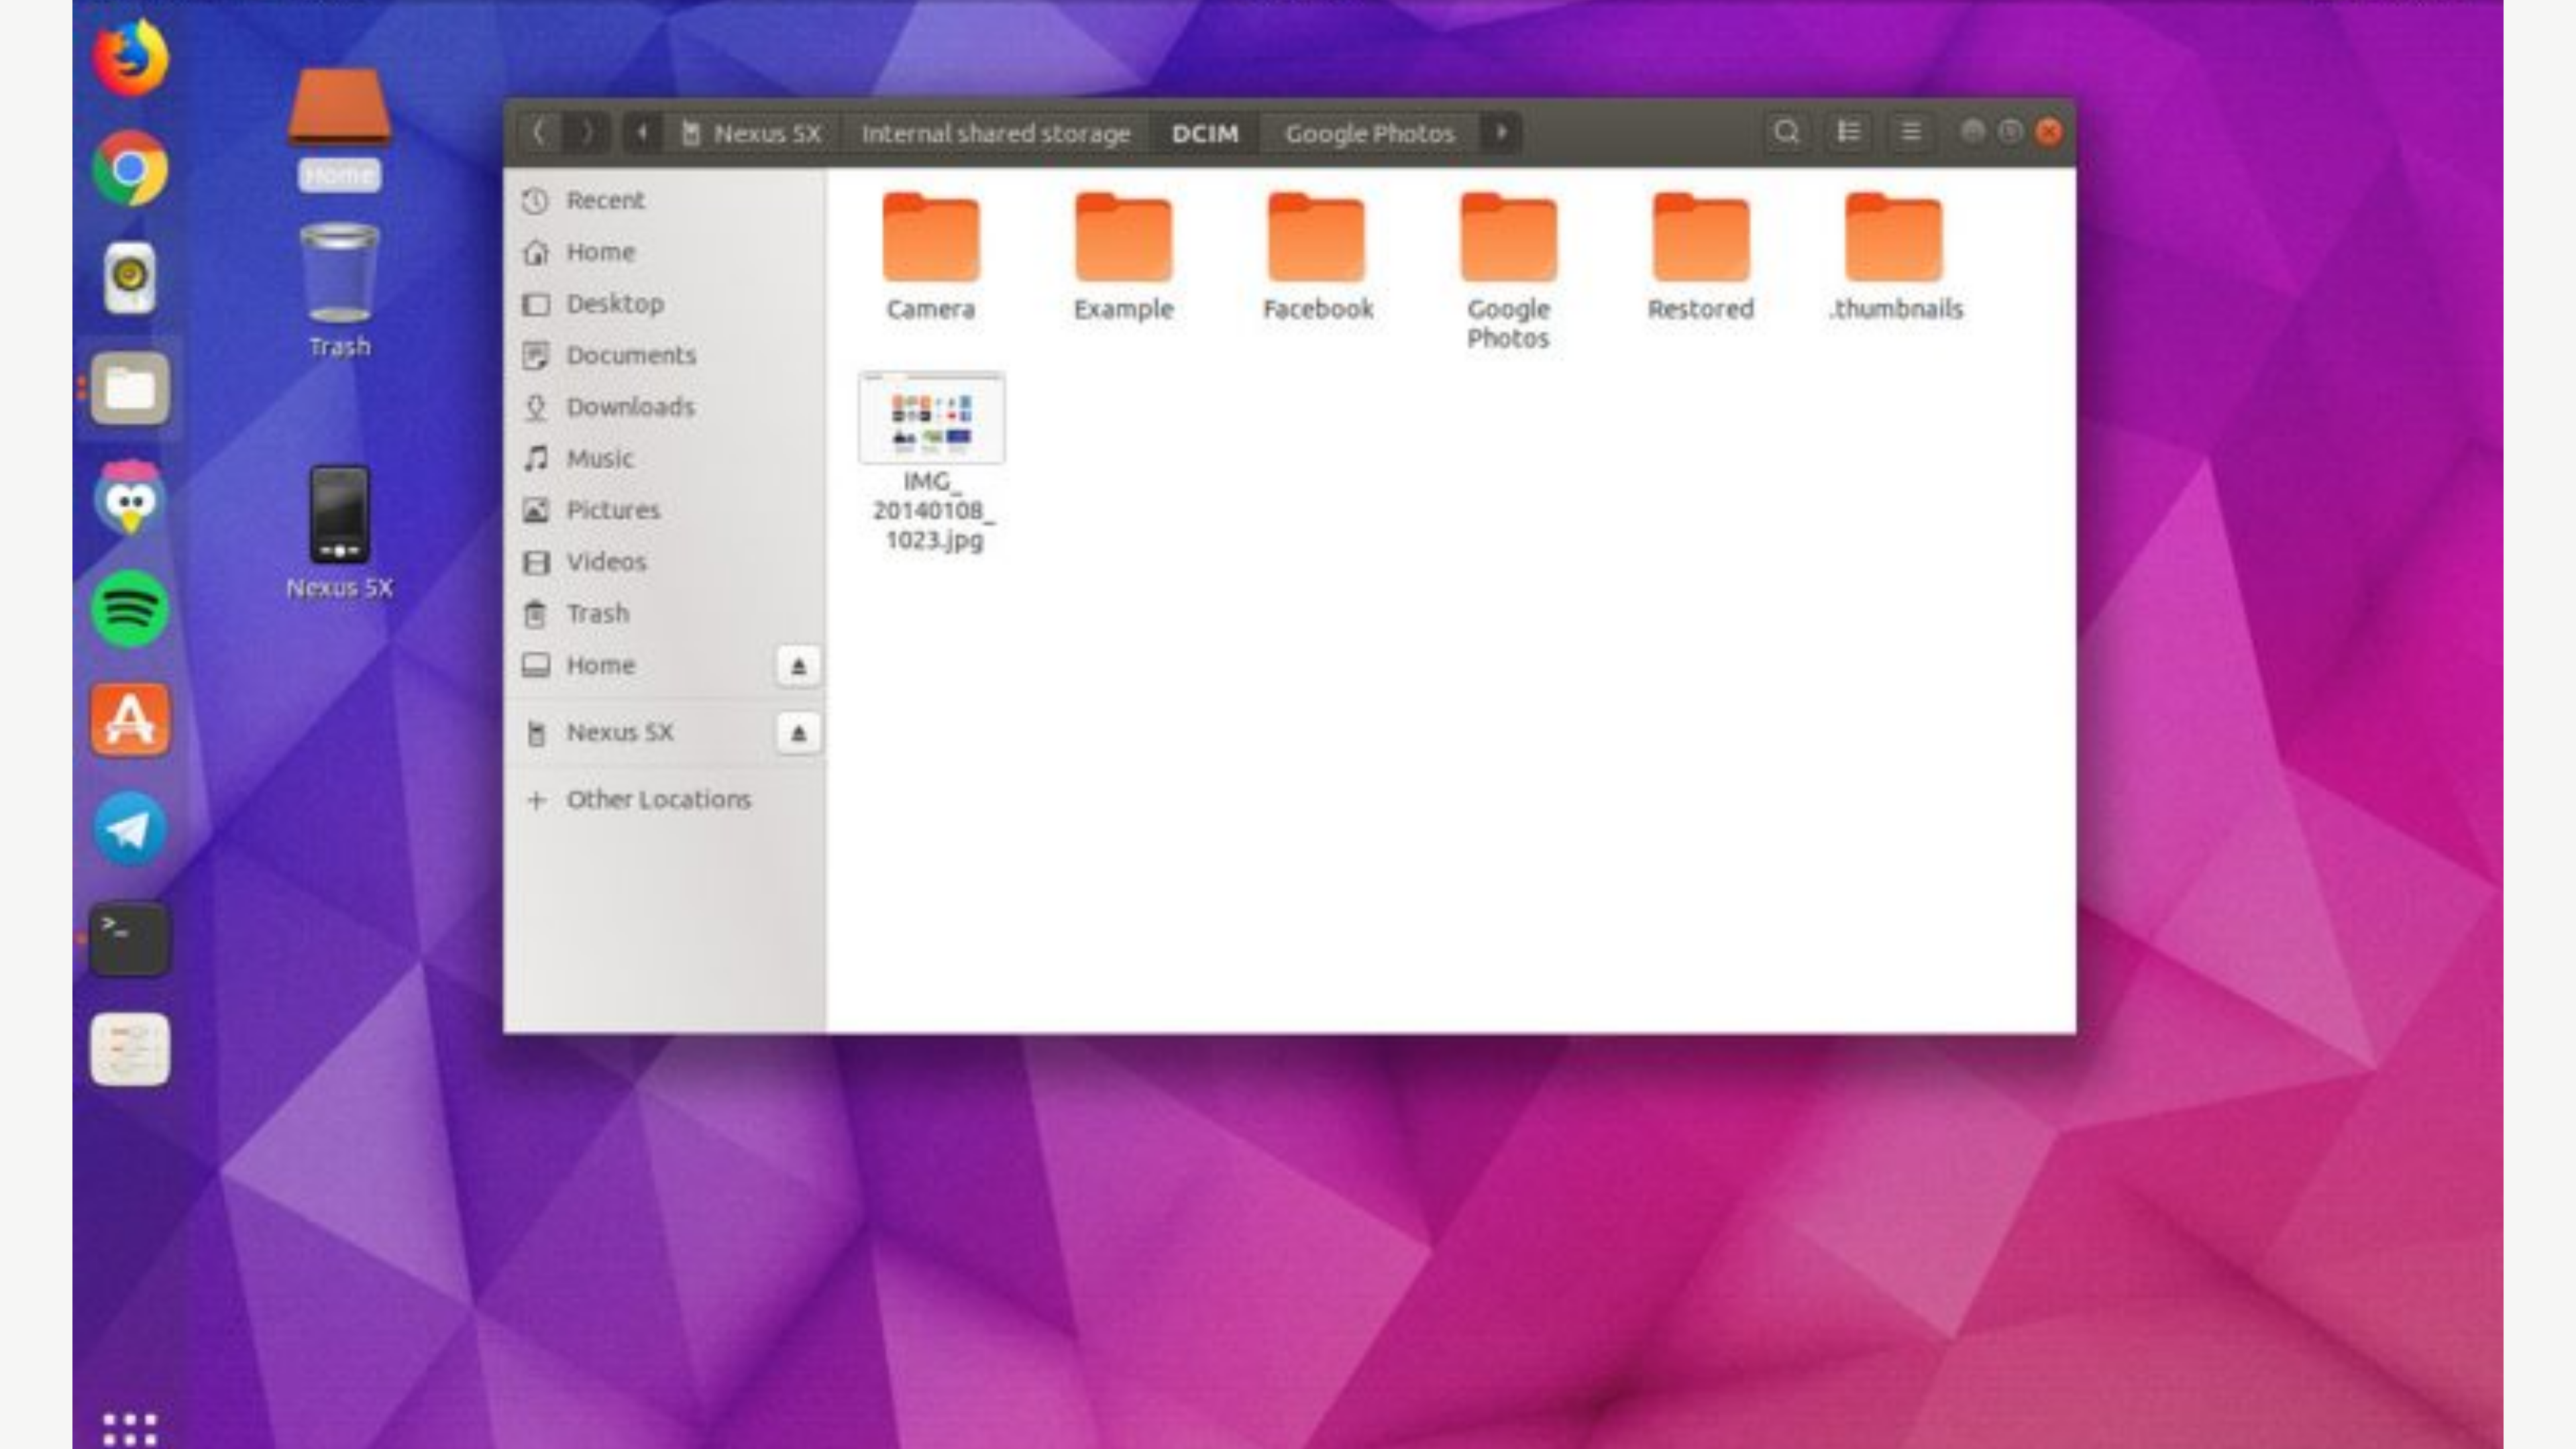The image size is (2576, 1449).
Task: Open Pictures in the sidebar
Action: tap(665, 510)
